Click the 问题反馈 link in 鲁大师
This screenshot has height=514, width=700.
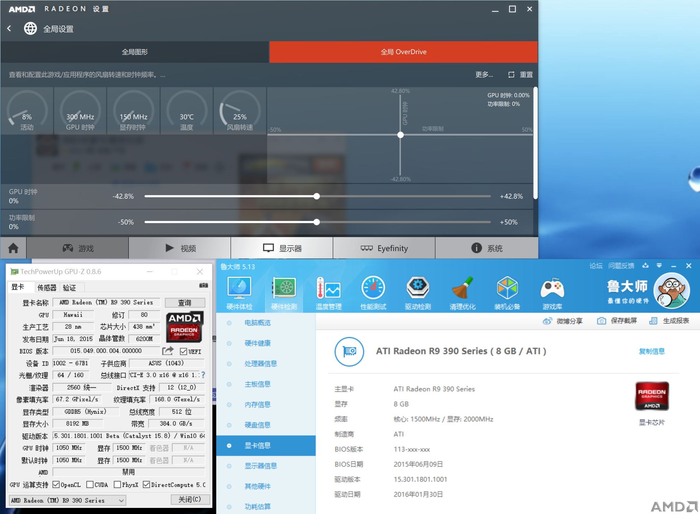(x=621, y=266)
